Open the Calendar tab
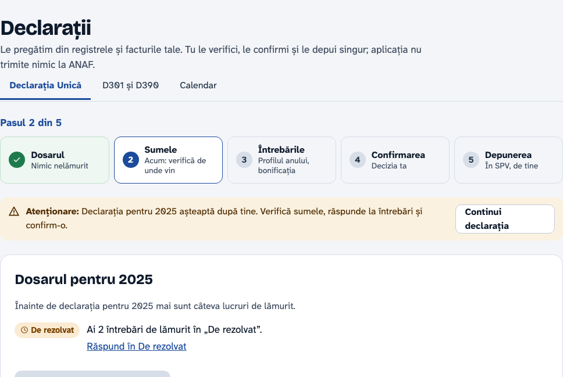563x377 pixels. pyautogui.click(x=198, y=86)
